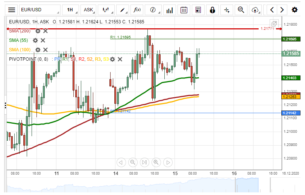Click the highlighted range in overview navigator
This screenshot has height=195, width=305.
(247, 185)
